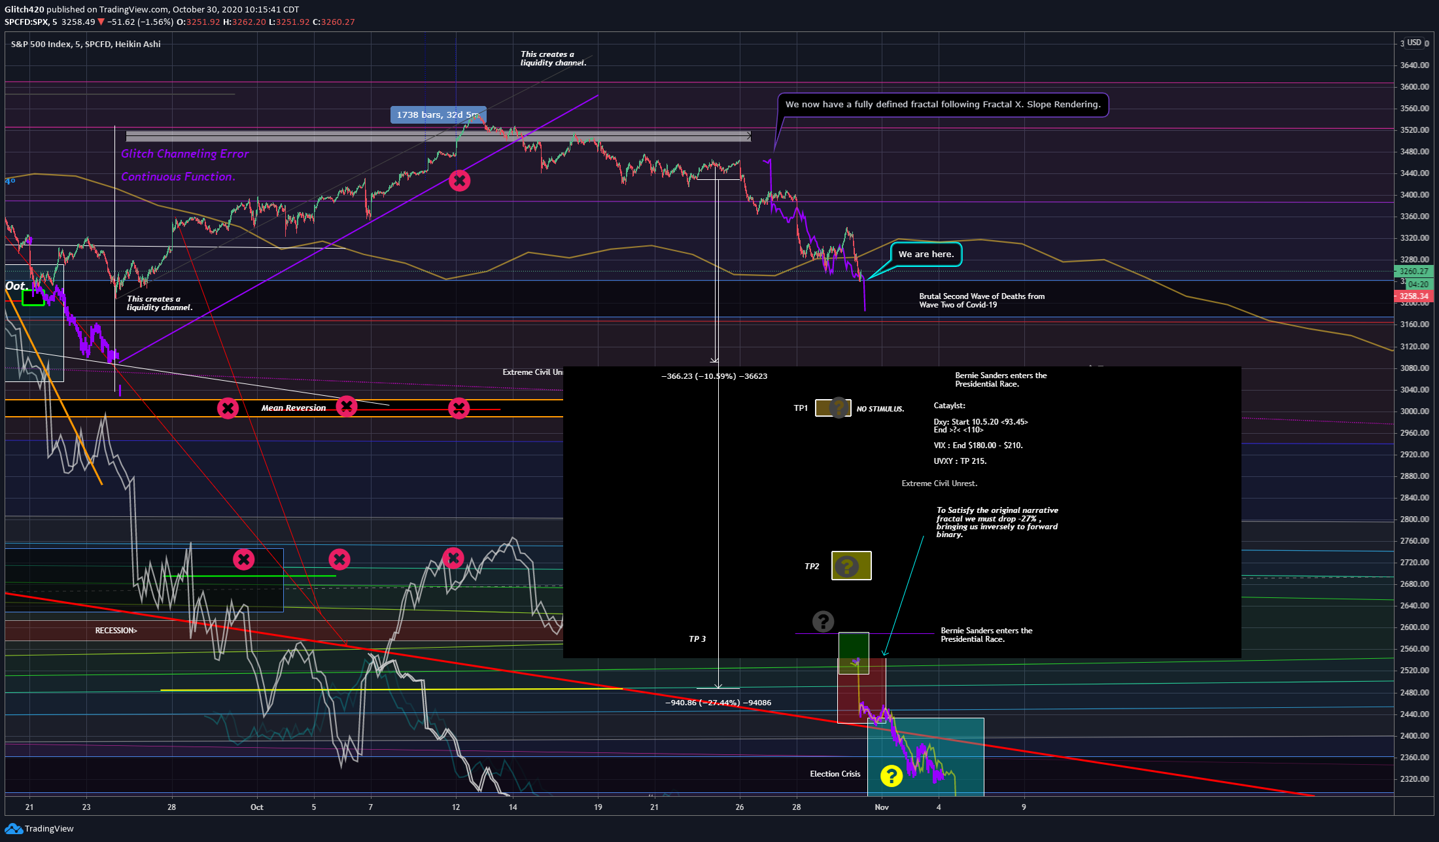Click the '26' date on time axis
This screenshot has width=1439, height=842.
[x=740, y=807]
